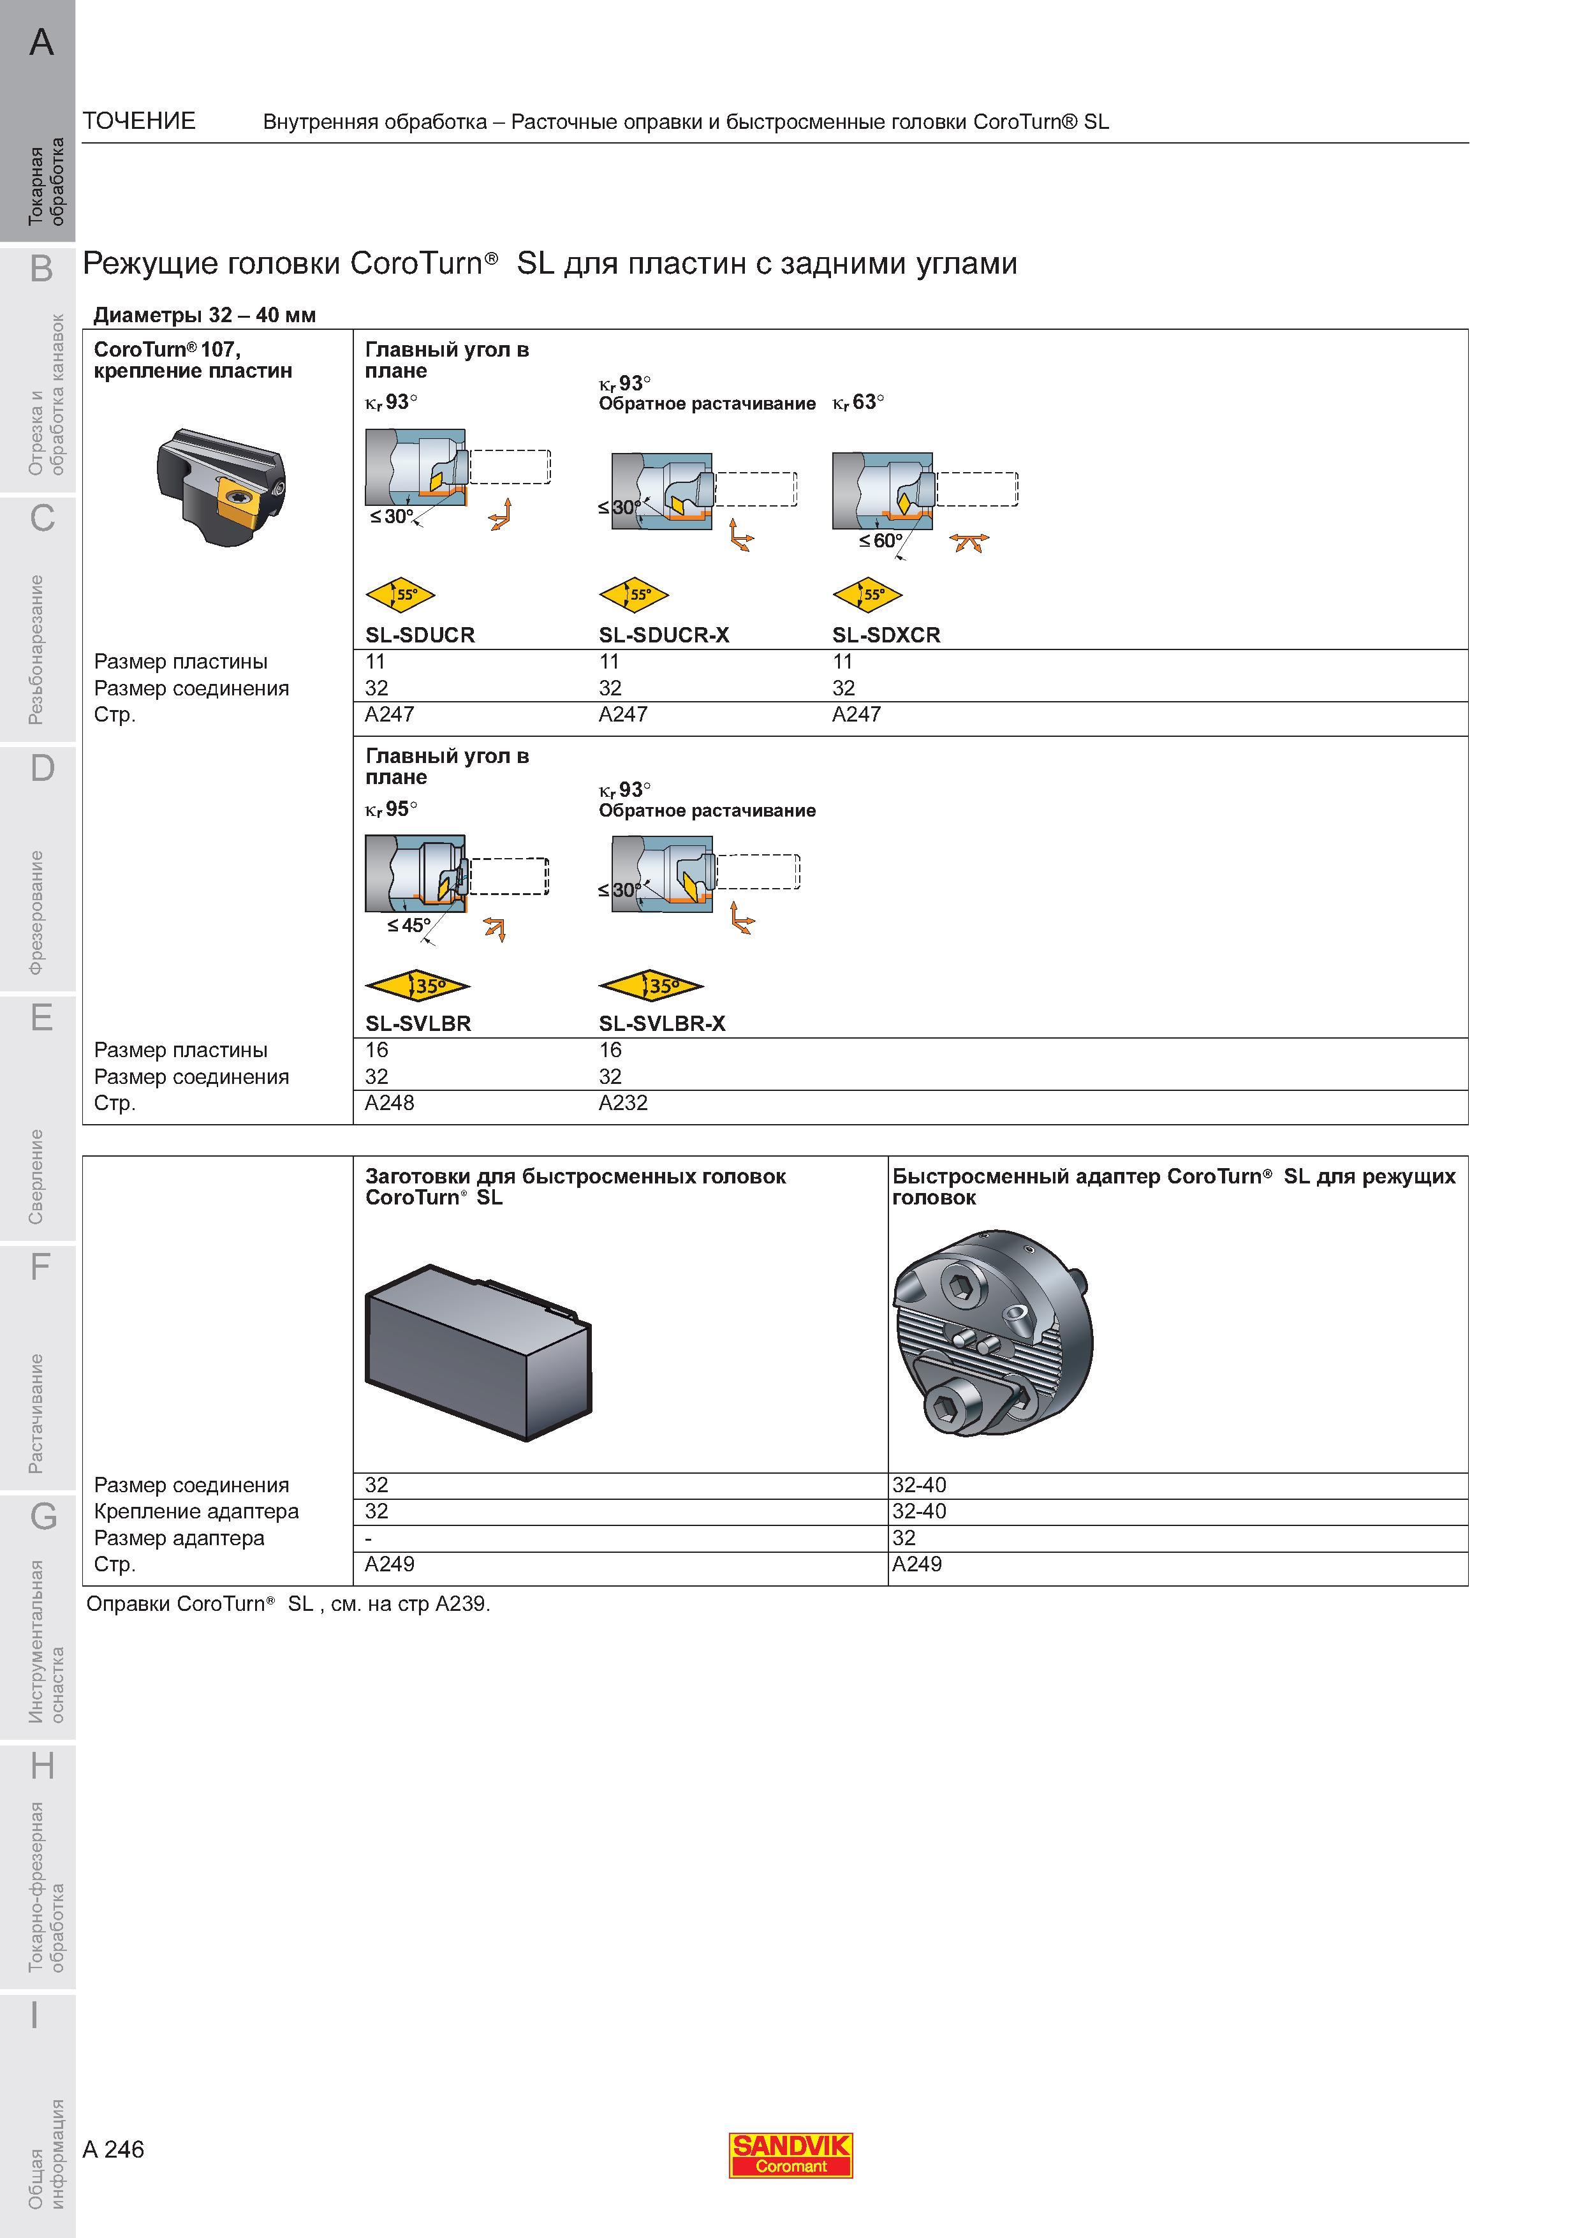This screenshot has width=1581, height=2238.
Task: Click the insert size '11' under SL-SDXCR
Action: (842, 662)
